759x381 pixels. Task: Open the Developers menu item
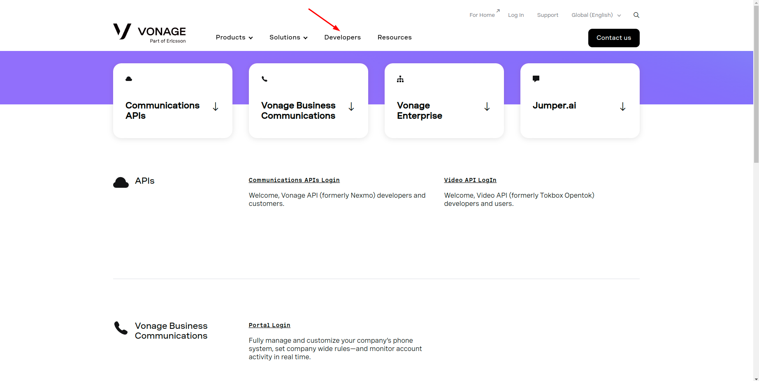(342, 37)
